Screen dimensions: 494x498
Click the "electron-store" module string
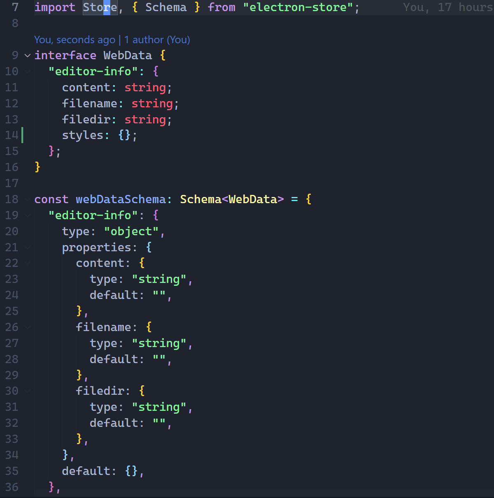(x=298, y=7)
